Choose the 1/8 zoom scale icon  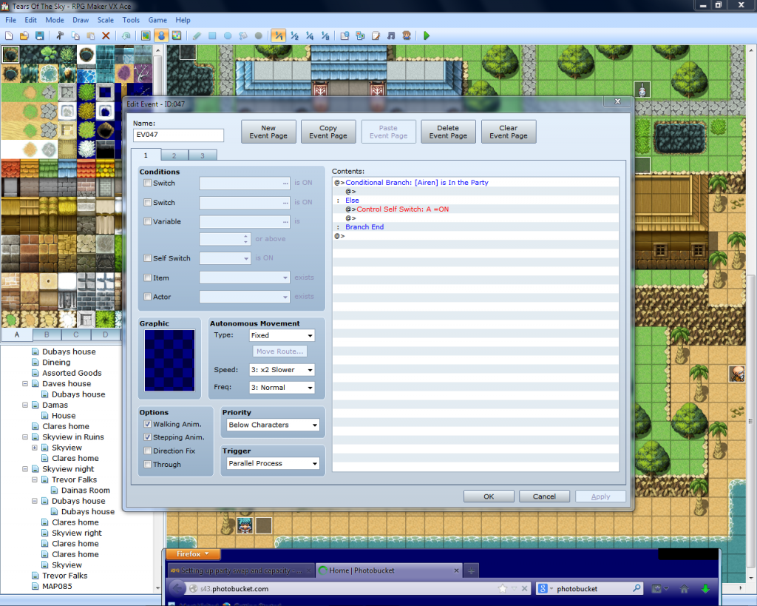pyautogui.click(x=325, y=36)
